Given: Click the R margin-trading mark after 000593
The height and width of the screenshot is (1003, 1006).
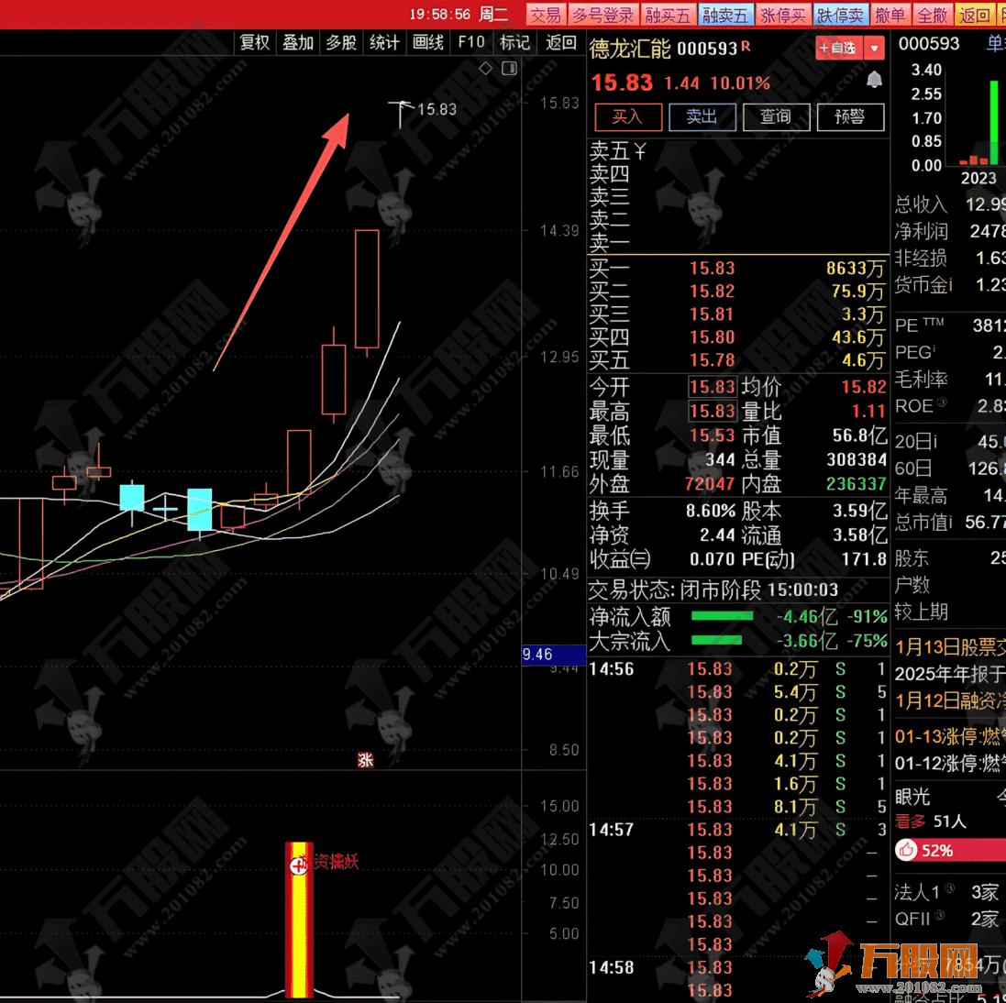Looking at the screenshot, I should click(x=746, y=46).
